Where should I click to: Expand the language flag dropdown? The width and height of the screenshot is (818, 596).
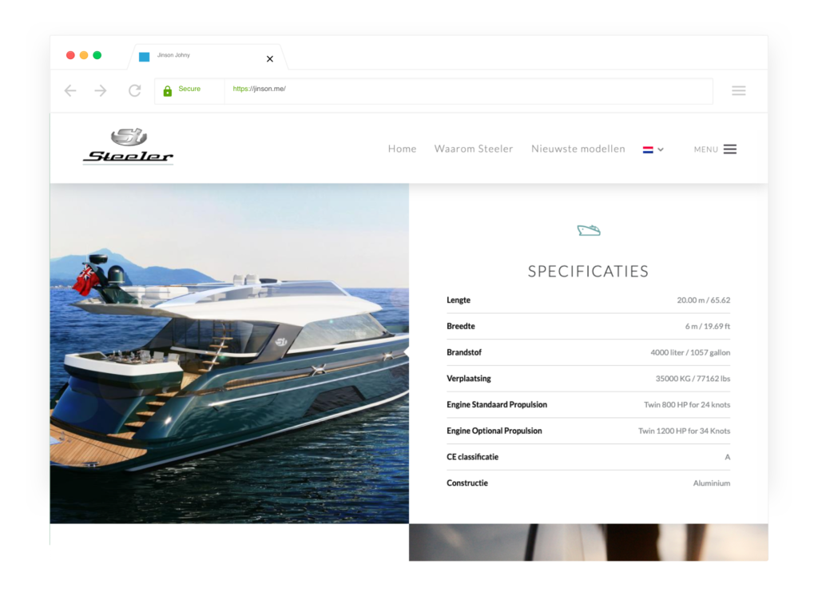(x=661, y=149)
